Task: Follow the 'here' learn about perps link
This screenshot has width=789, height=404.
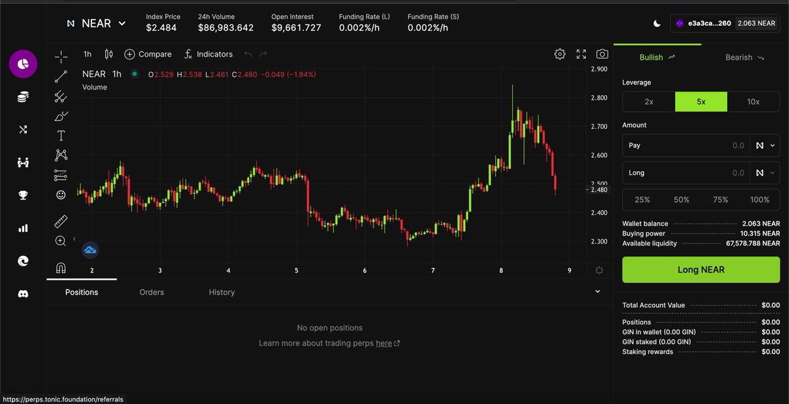Action: pos(384,343)
